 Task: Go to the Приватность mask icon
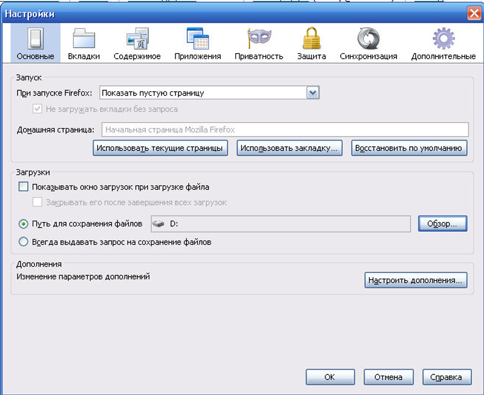259,44
